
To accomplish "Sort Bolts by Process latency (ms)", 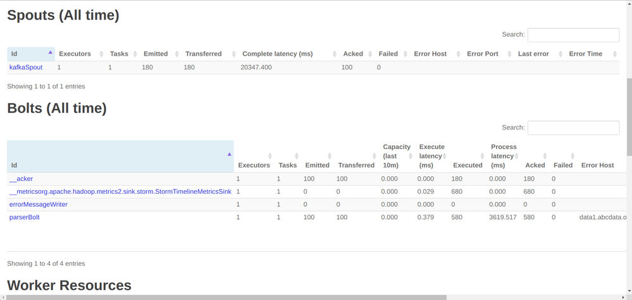I will click(x=504, y=157).
